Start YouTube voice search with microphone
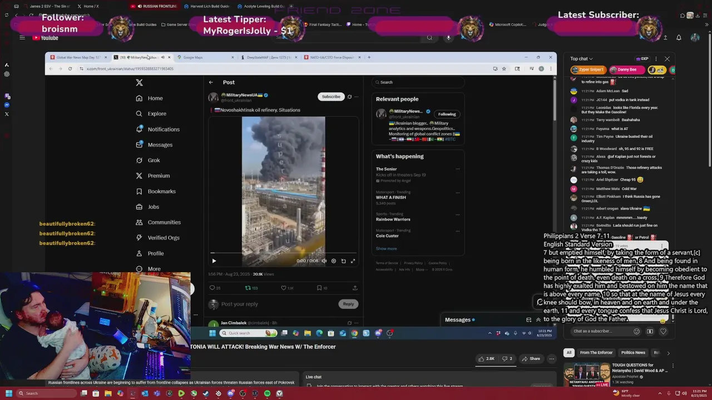The image size is (712, 400). 448,38
